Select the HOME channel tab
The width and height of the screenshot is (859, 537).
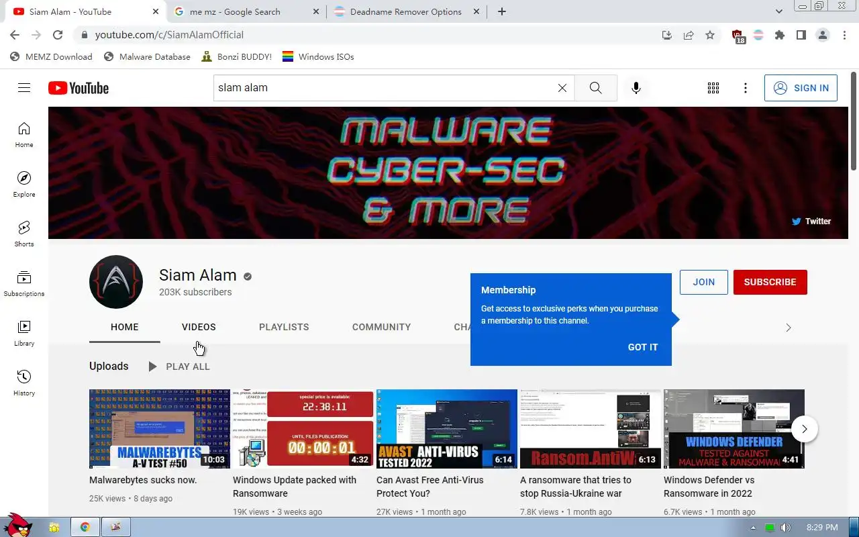(125, 327)
